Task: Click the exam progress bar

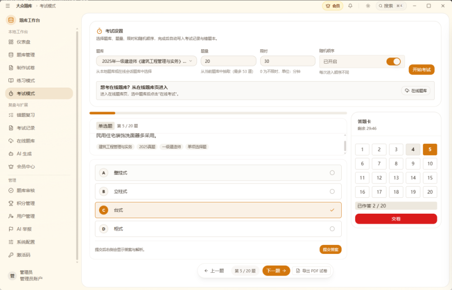Action: (218, 113)
